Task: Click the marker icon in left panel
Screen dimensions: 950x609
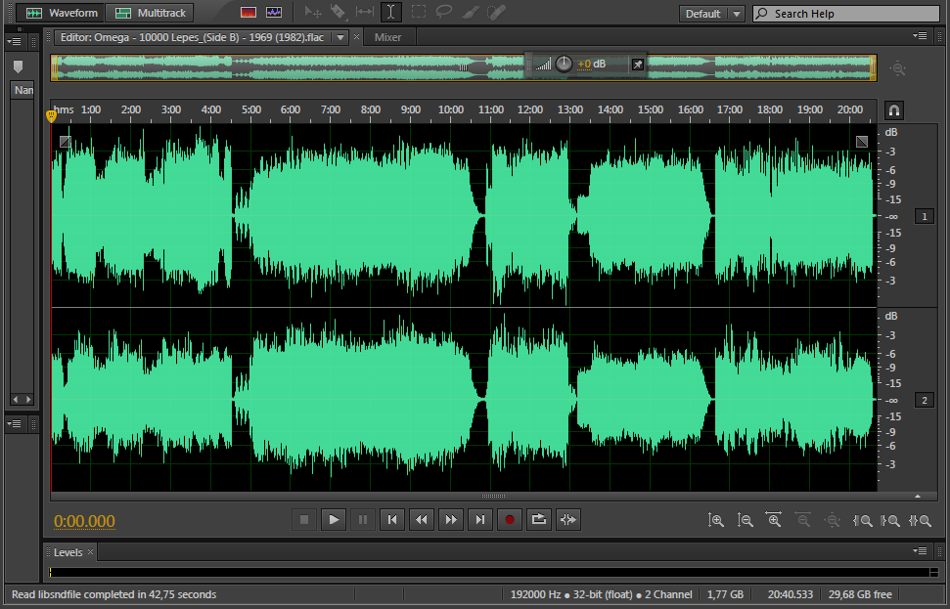Action: (x=18, y=66)
